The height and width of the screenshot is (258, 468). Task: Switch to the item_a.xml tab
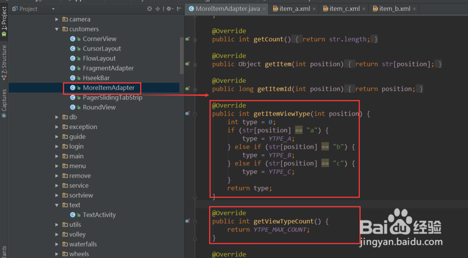pyautogui.click(x=294, y=9)
